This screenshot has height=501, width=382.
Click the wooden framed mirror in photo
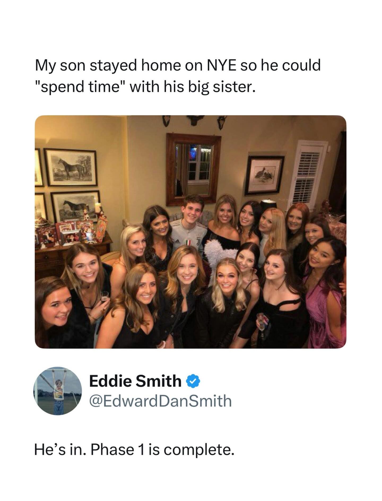pyautogui.click(x=193, y=169)
